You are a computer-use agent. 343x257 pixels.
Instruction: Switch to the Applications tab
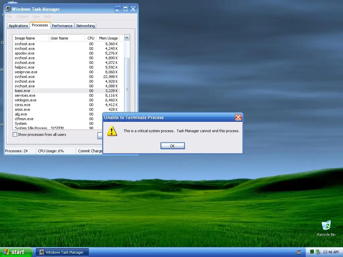[x=18, y=26]
